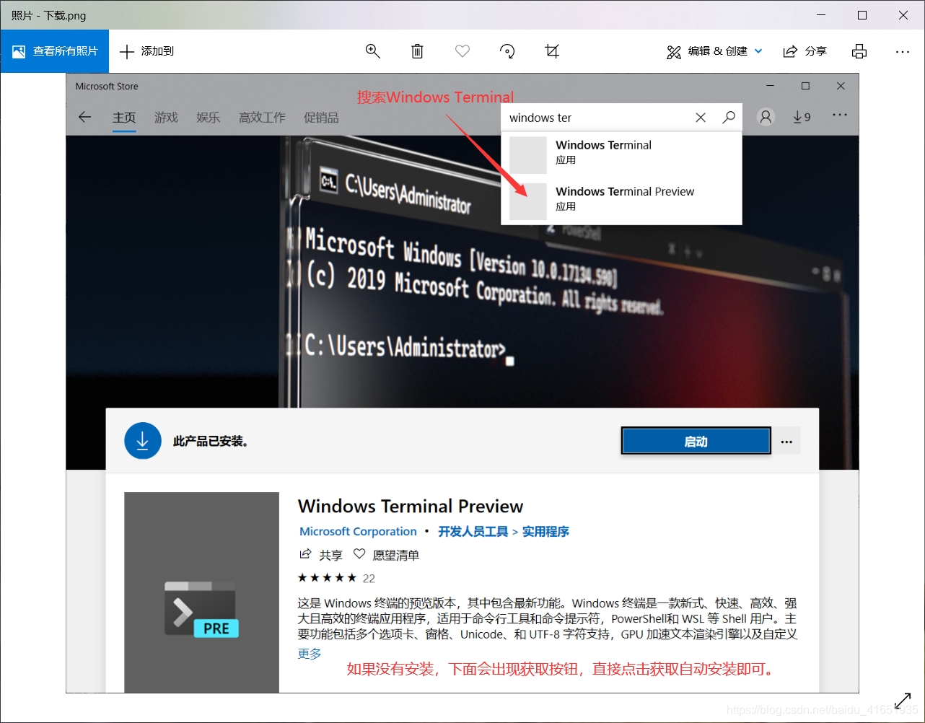Click the Windows Terminal Preview title
The image size is (925, 723).
coord(411,506)
